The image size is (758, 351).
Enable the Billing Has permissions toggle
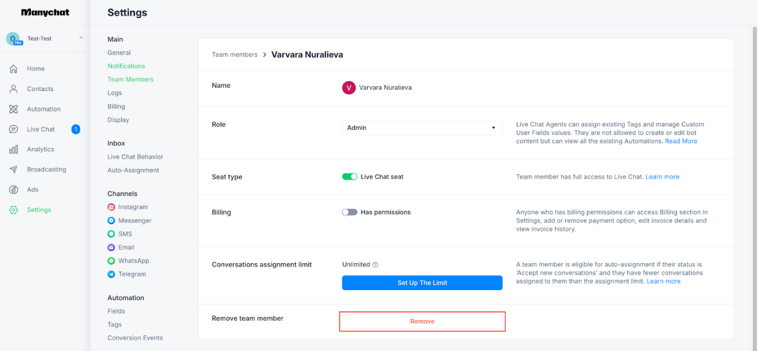point(350,212)
